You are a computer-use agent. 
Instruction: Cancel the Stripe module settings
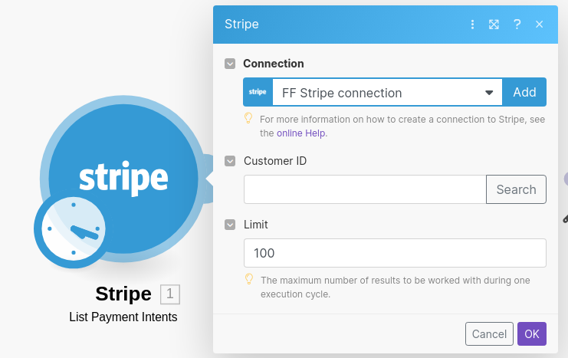click(x=489, y=334)
